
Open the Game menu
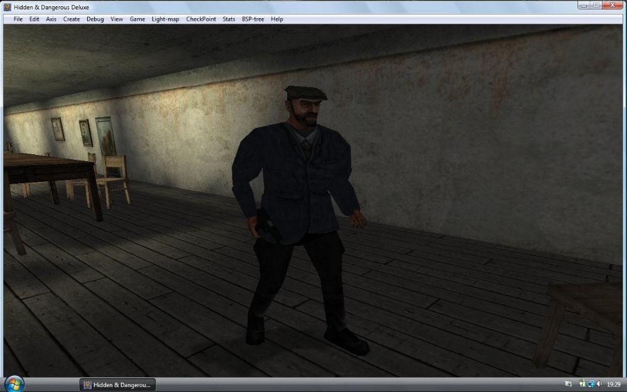[137, 19]
